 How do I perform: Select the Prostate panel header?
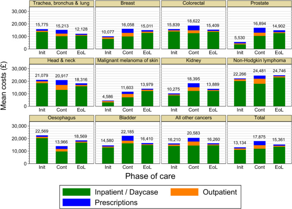[260, 3]
